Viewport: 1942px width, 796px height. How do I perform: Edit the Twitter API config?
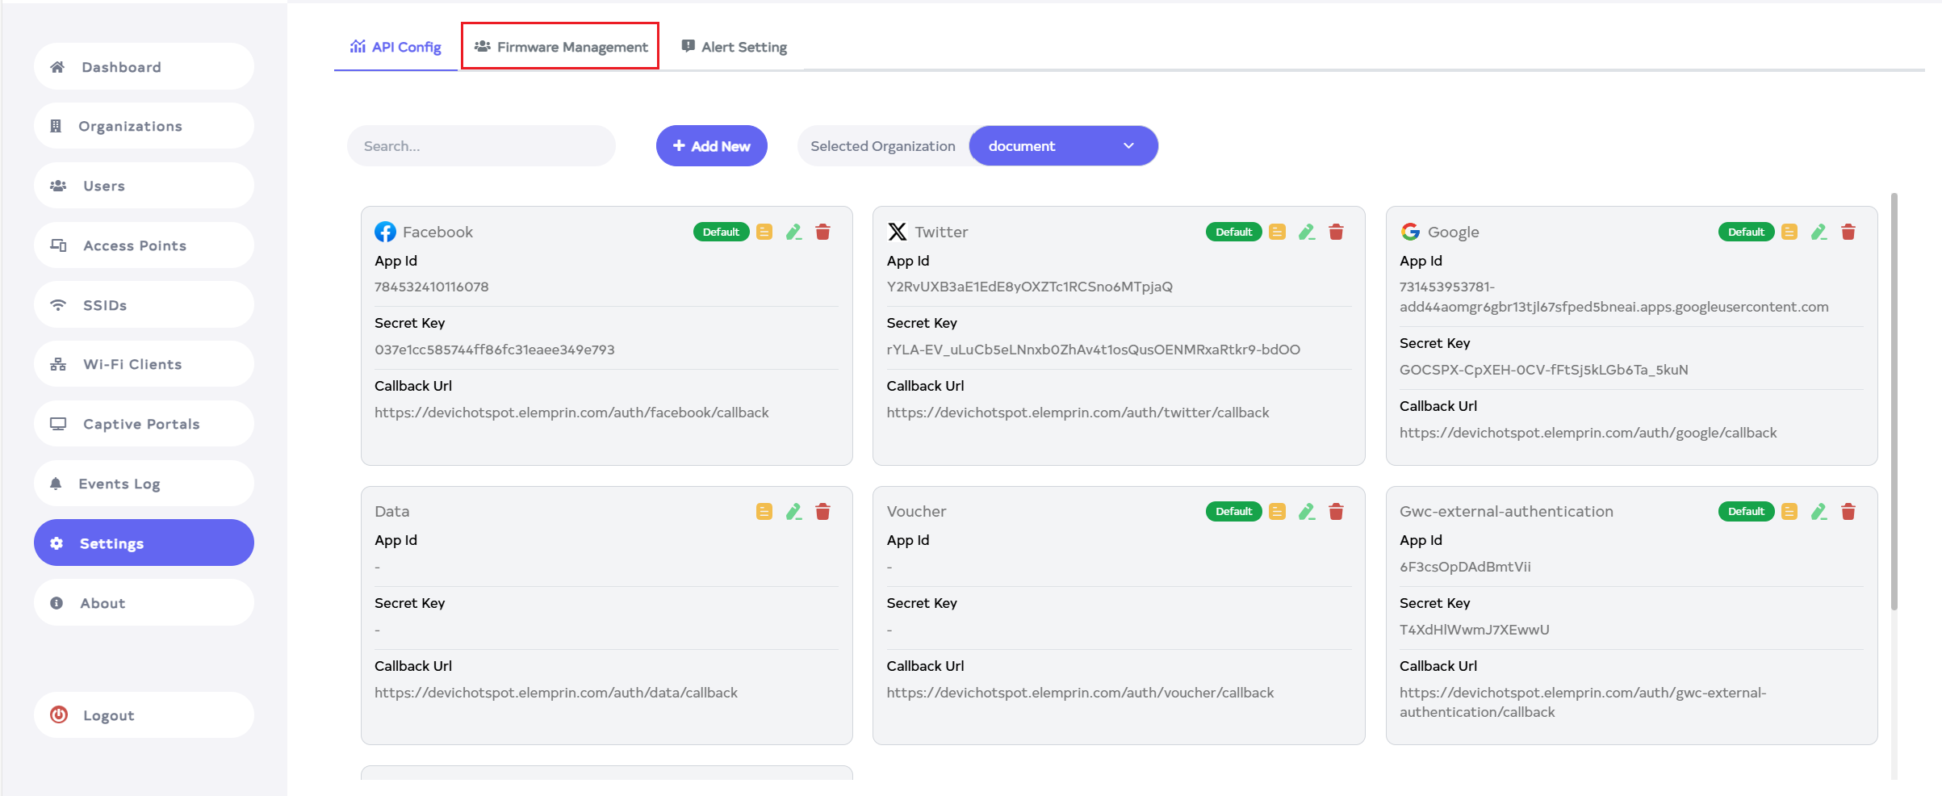(1306, 233)
